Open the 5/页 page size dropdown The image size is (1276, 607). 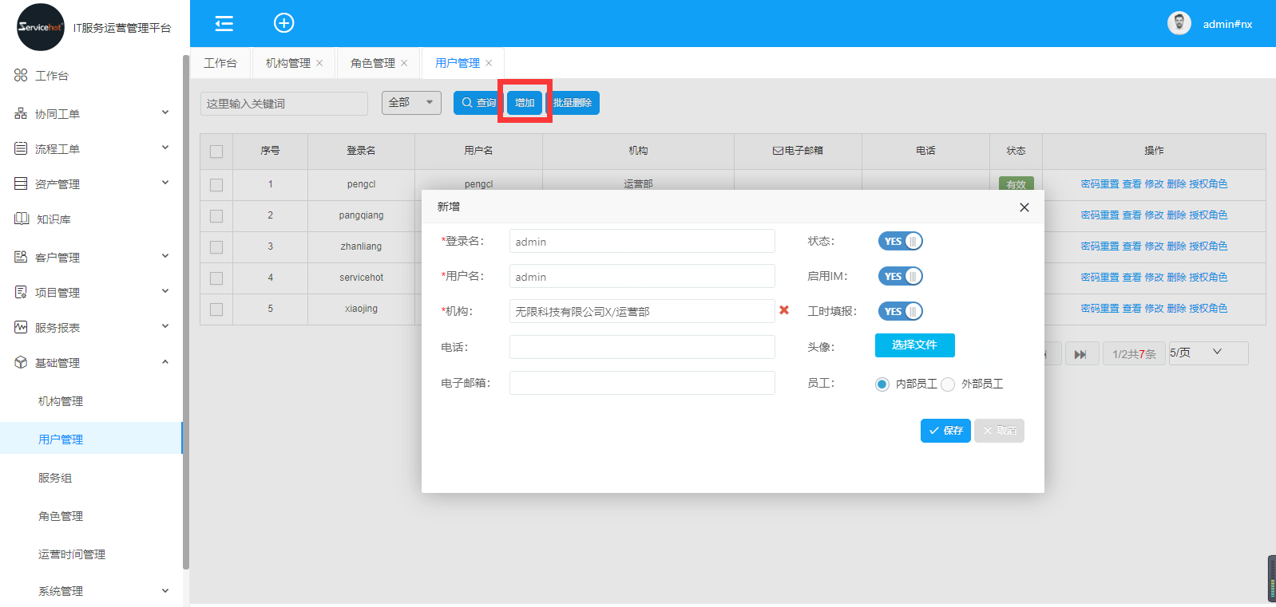point(1207,353)
